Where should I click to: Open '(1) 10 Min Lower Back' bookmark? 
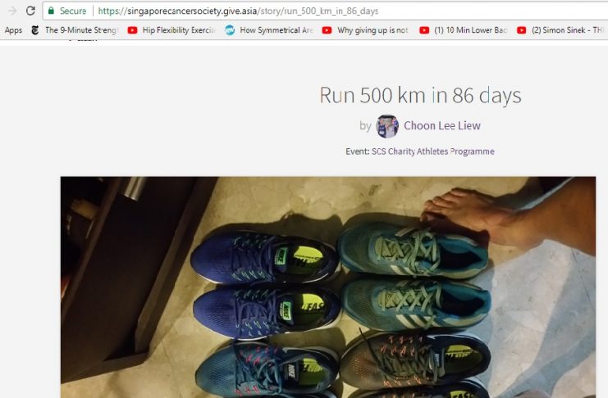pyautogui.click(x=471, y=30)
